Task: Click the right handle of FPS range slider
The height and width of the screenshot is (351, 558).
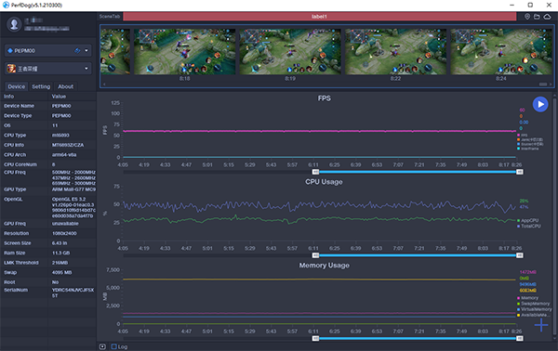Action: 520,172
